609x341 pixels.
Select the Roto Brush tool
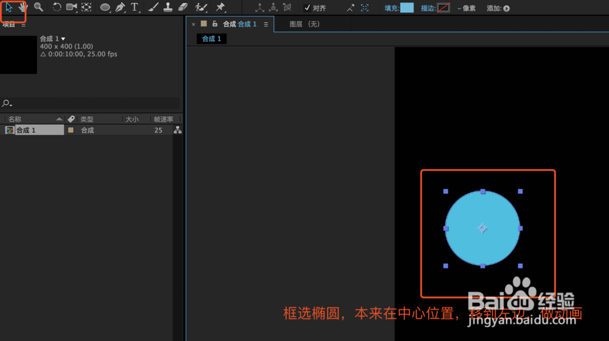(201, 7)
